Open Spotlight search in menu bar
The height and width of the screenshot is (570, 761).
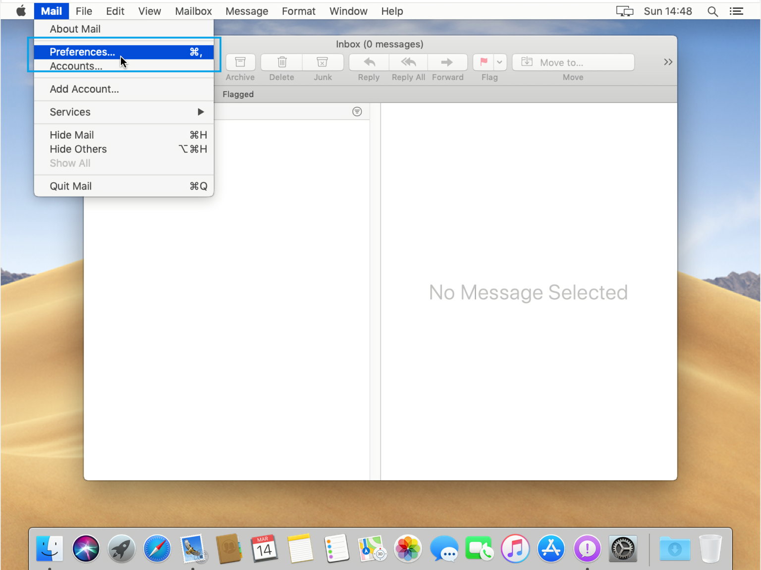712,11
